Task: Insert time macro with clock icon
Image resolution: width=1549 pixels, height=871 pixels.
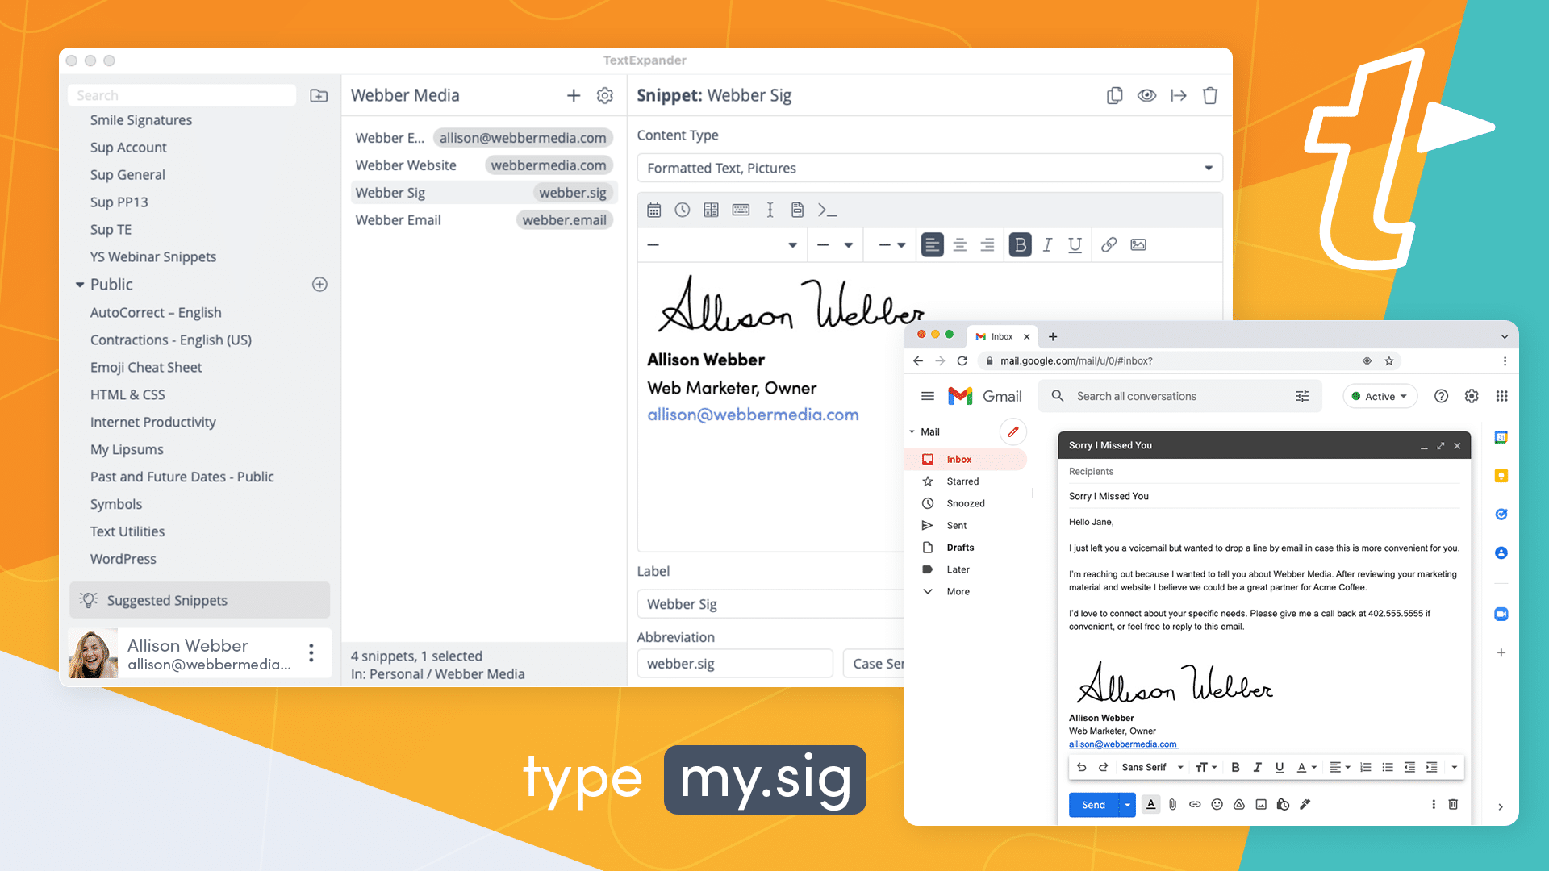Action: coord(683,210)
